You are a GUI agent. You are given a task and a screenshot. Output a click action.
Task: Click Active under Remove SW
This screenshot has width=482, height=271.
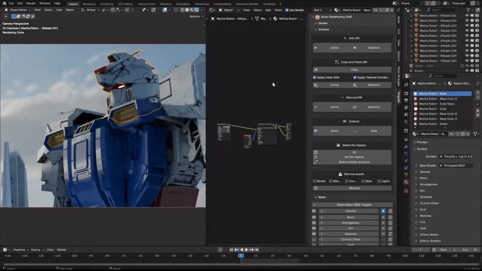(x=332, y=107)
